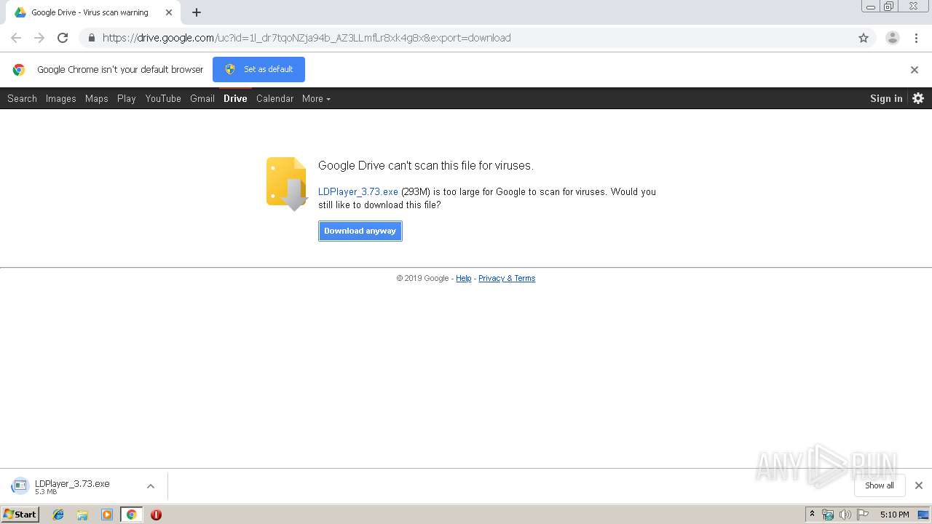This screenshot has width=932, height=524.
Task: Click the red security icon in taskbar
Action: pyautogui.click(x=156, y=515)
